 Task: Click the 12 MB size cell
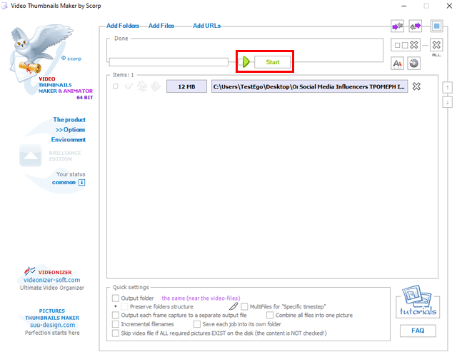pyautogui.click(x=186, y=86)
